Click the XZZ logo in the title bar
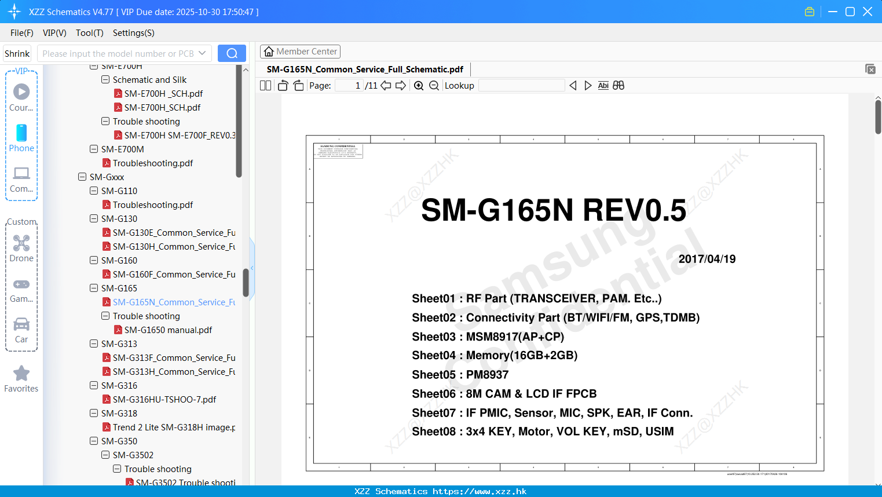Image resolution: width=882 pixels, height=497 pixels. pyautogui.click(x=14, y=12)
